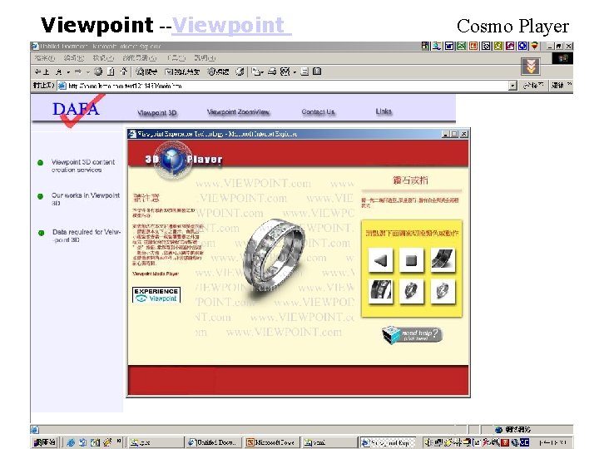Open the Forward button history dropdown arrow
This screenshot has height=449, width=599.
tap(87, 72)
